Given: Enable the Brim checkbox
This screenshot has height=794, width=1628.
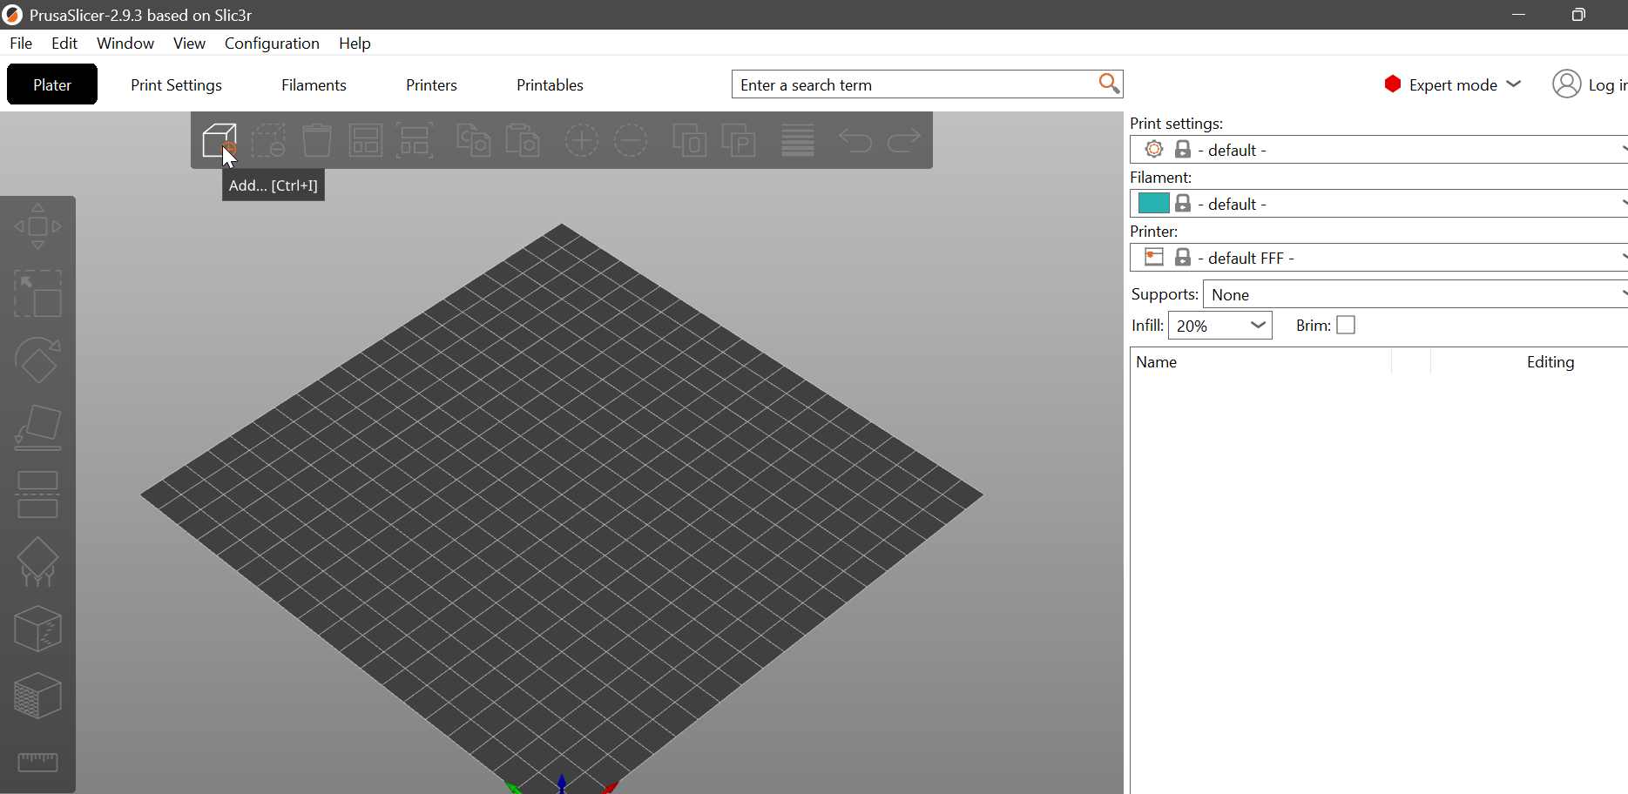Looking at the screenshot, I should point(1346,325).
